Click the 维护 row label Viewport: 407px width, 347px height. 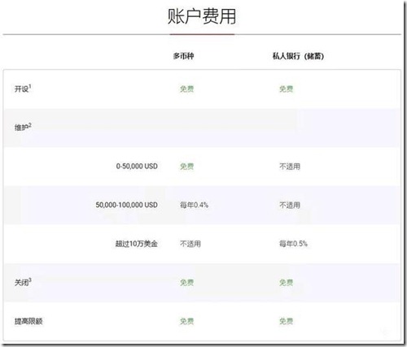click(21, 128)
